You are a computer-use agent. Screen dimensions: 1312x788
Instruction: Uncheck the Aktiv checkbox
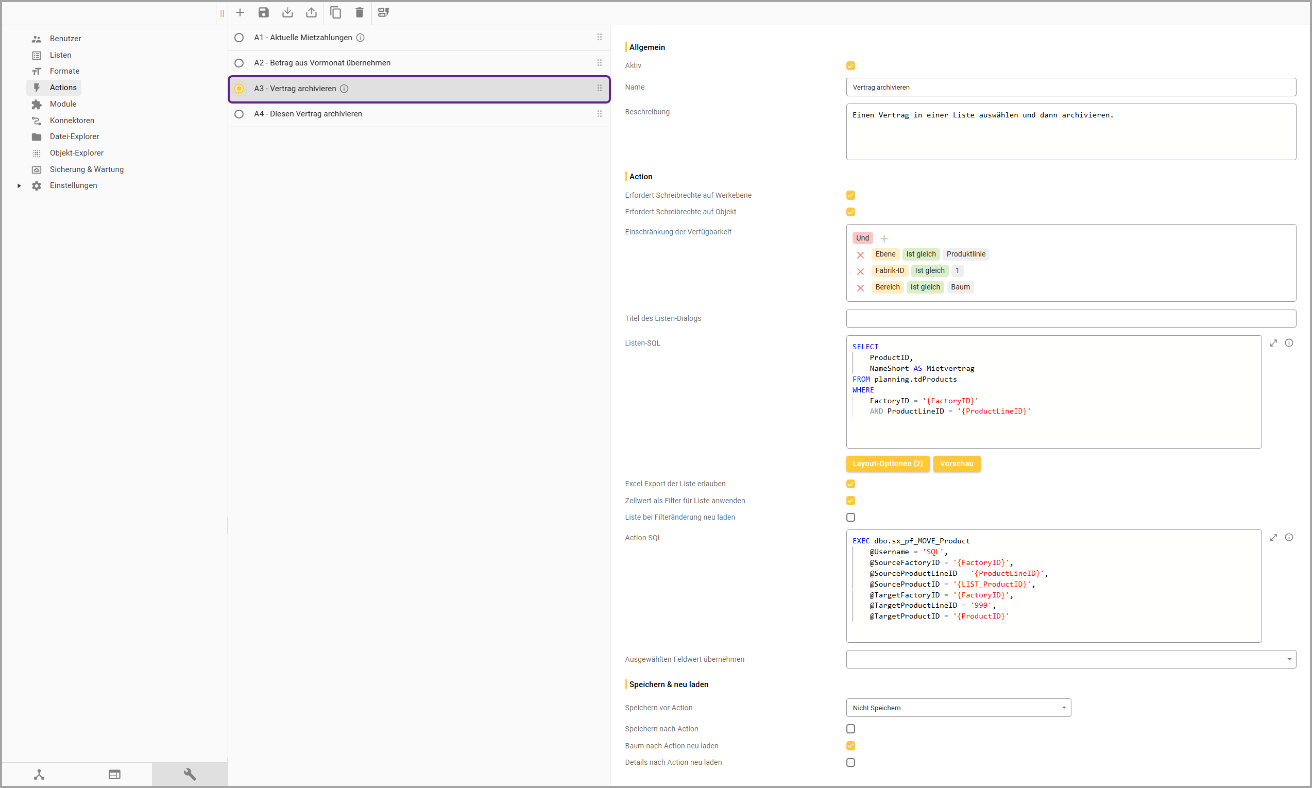[850, 66]
